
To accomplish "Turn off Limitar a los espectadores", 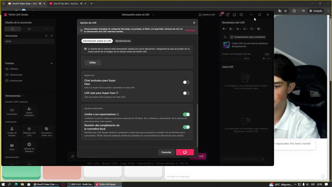I will click(186, 114).
